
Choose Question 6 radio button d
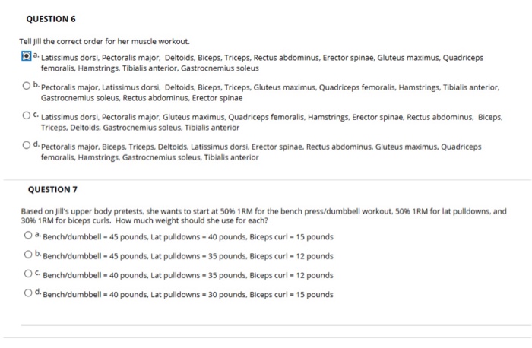tap(27, 145)
